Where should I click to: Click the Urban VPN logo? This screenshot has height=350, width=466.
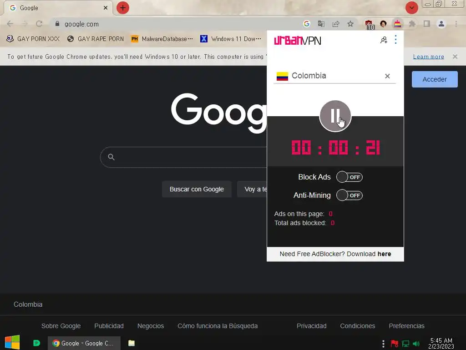(297, 40)
